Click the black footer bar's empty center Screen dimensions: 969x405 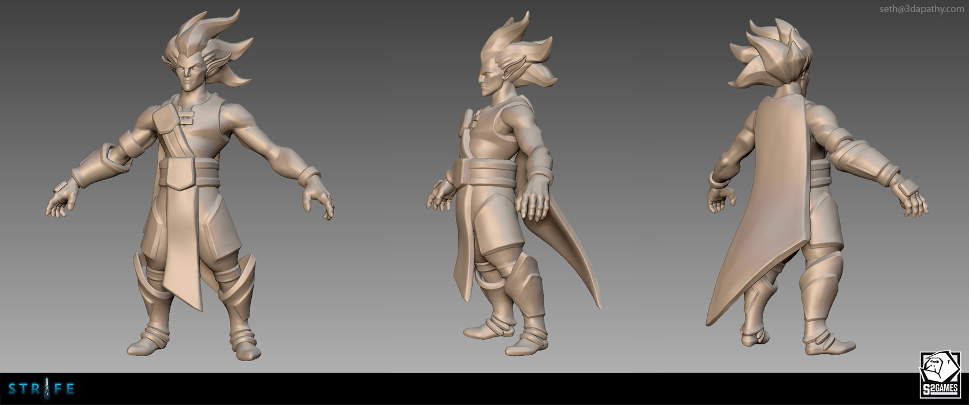pyautogui.click(x=484, y=389)
